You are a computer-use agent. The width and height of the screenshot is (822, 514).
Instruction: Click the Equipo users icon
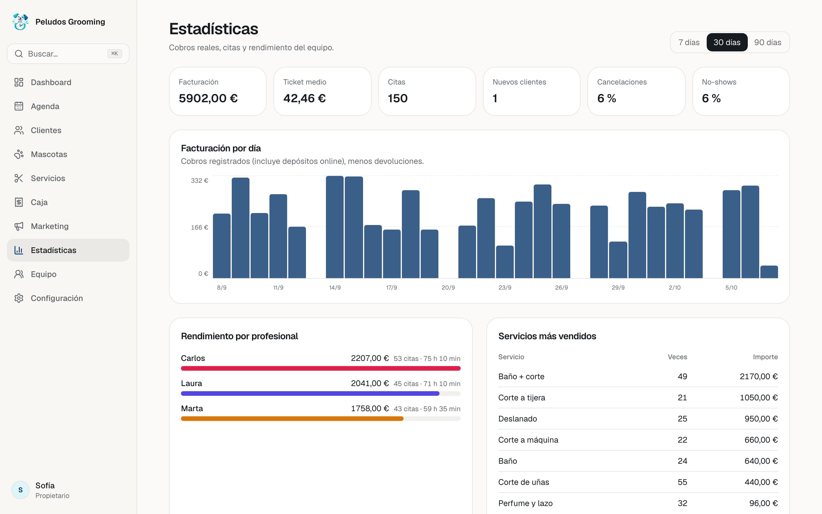coord(19,274)
